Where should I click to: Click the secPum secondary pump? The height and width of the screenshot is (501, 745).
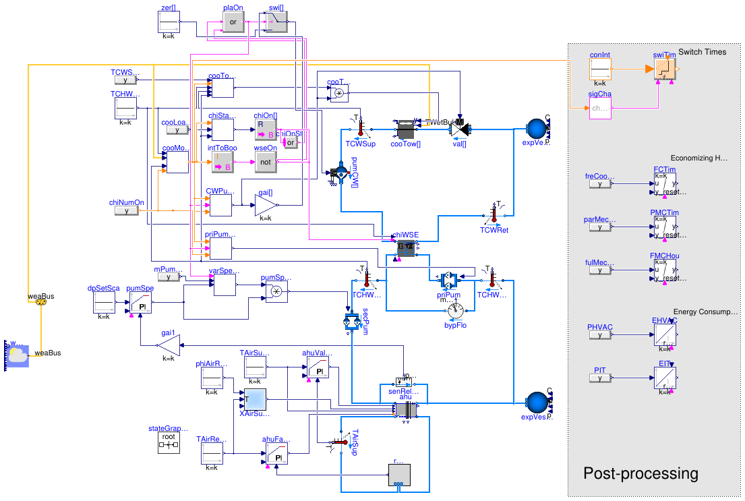(x=352, y=322)
